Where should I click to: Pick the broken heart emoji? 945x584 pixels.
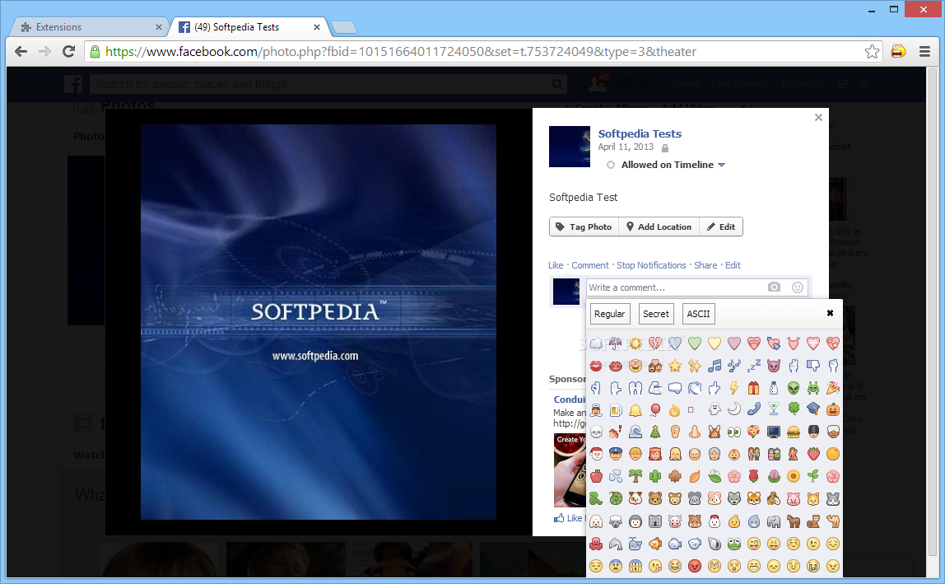click(x=655, y=343)
